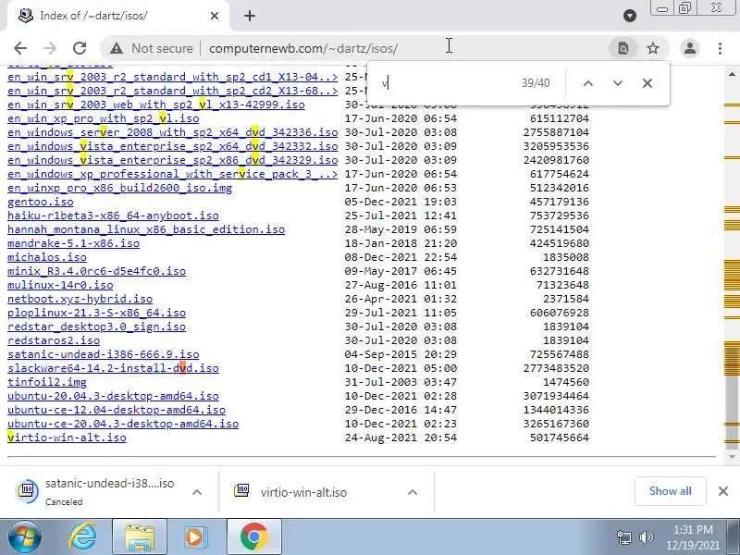Launch Internet Explorer from taskbar

click(x=82, y=537)
